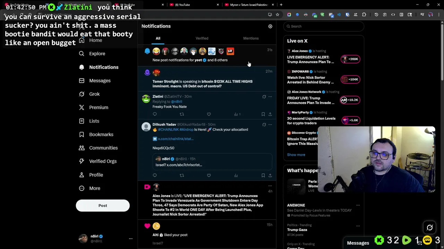Join MartyParty 30 second Liquidation Levels space
The width and height of the screenshot is (444, 249).
pyautogui.click(x=323, y=118)
